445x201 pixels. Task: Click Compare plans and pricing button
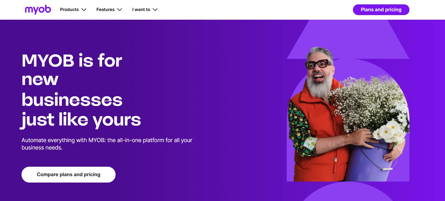click(x=69, y=175)
